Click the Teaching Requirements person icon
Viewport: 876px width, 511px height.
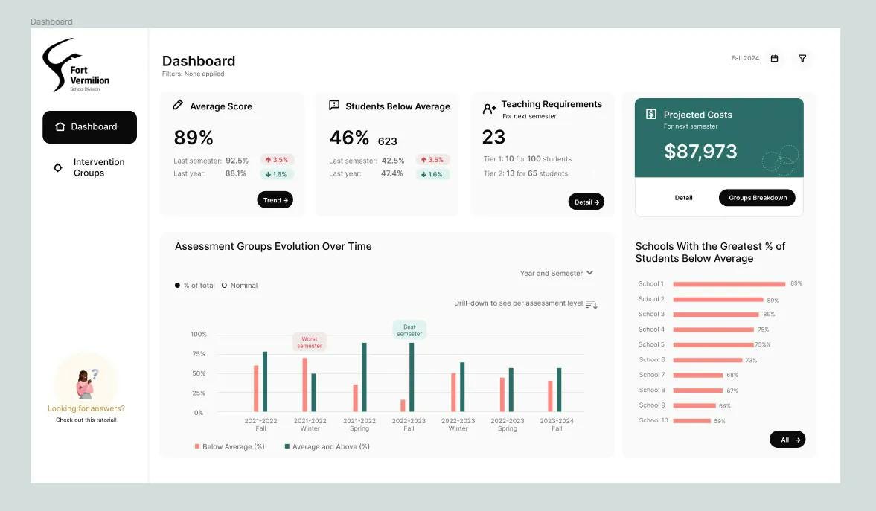point(489,108)
